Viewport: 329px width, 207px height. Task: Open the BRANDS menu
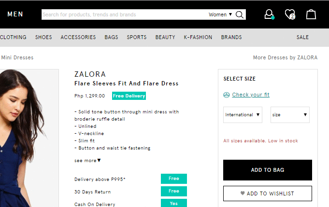coord(231,37)
